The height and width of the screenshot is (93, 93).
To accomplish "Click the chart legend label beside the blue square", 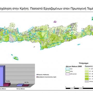I will (43, 75).
